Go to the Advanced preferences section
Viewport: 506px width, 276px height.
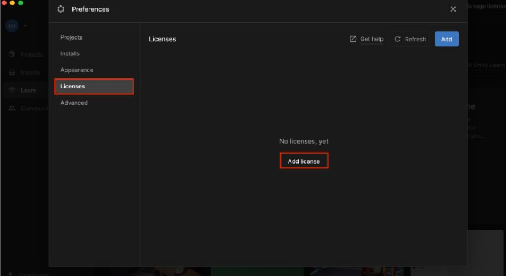74,103
